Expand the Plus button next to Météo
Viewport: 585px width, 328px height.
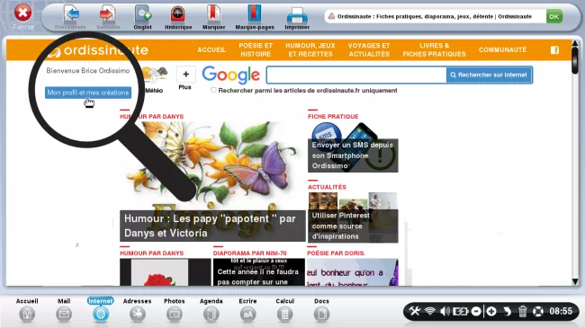[185, 75]
